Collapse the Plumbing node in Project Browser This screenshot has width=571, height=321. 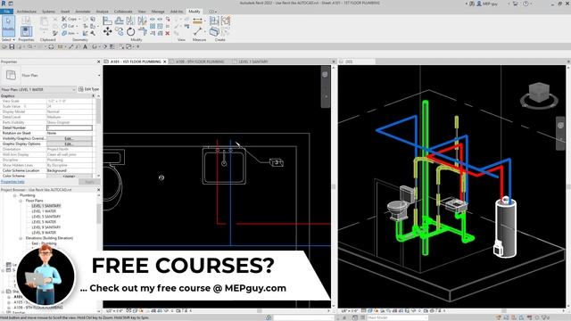[x=15, y=195]
